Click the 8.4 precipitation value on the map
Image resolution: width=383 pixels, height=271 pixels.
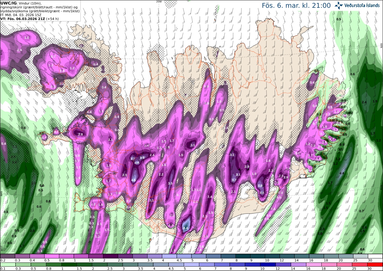coord(185,228)
